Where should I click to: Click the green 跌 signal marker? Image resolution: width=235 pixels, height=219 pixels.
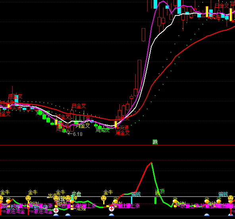[155, 142]
